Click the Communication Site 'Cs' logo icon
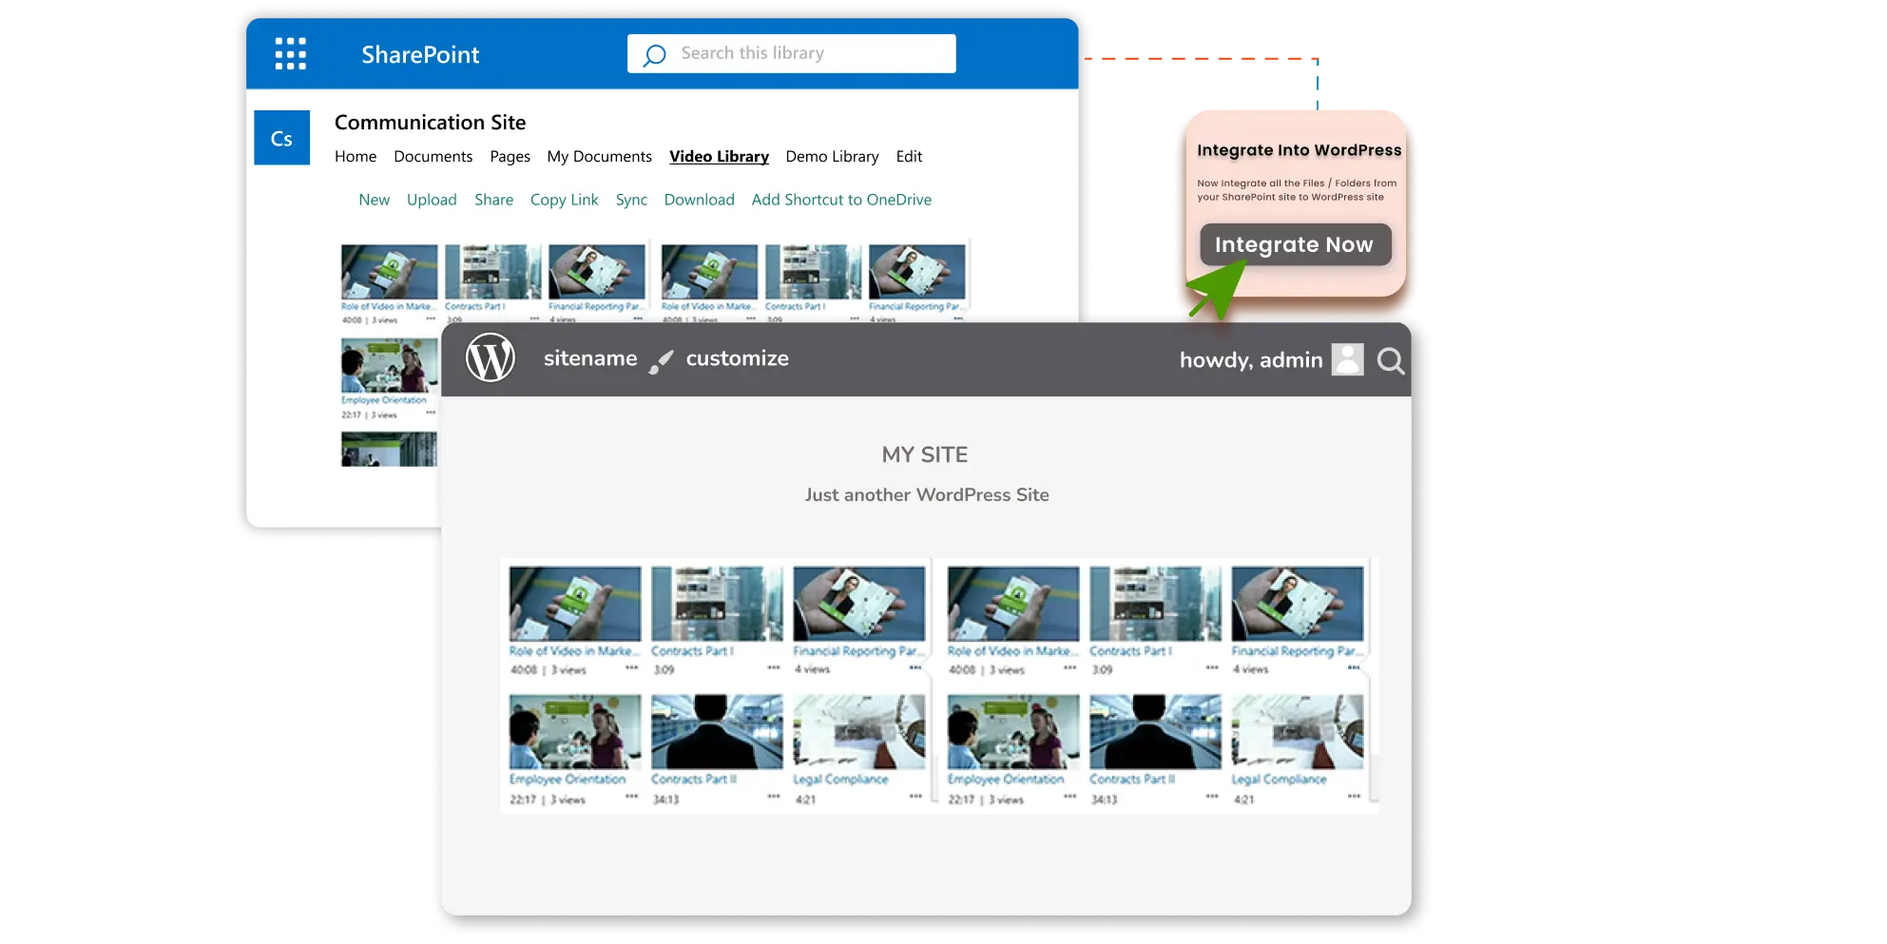The width and height of the screenshot is (1887, 944). click(281, 137)
